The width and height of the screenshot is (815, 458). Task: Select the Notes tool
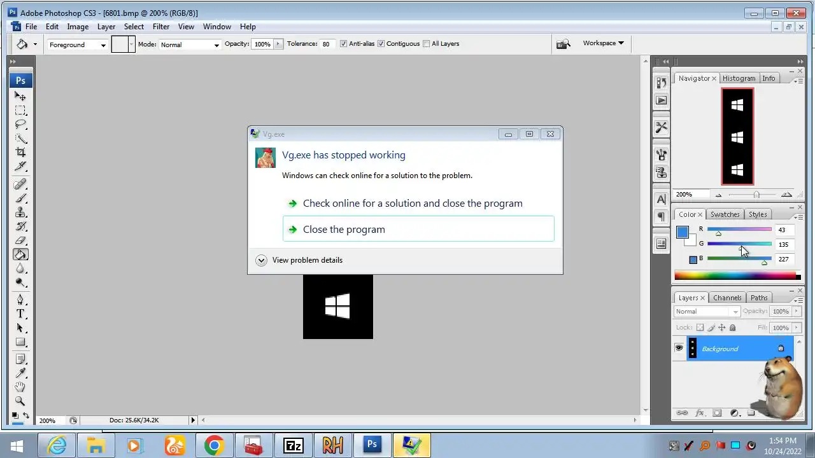click(x=20, y=359)
